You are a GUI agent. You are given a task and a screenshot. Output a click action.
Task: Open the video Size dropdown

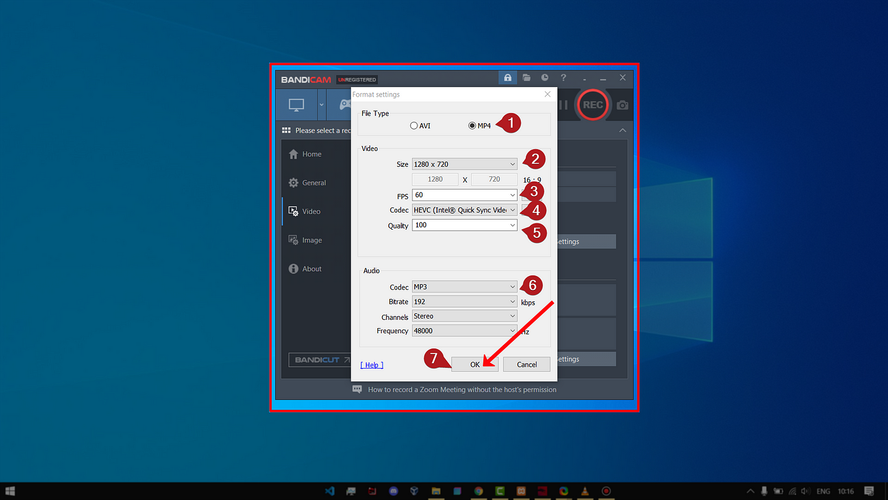[x=465, y=164]
